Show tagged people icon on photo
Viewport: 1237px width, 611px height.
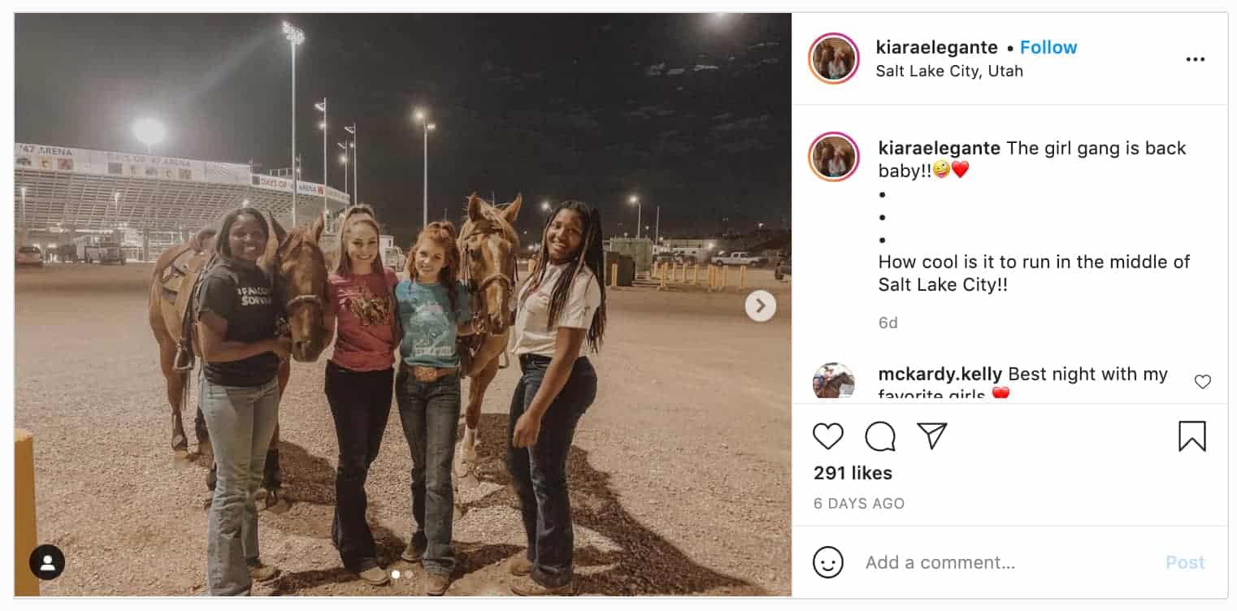[x=47, y=562]
